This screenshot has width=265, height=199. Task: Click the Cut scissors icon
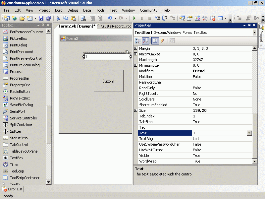tap(58, 18)
